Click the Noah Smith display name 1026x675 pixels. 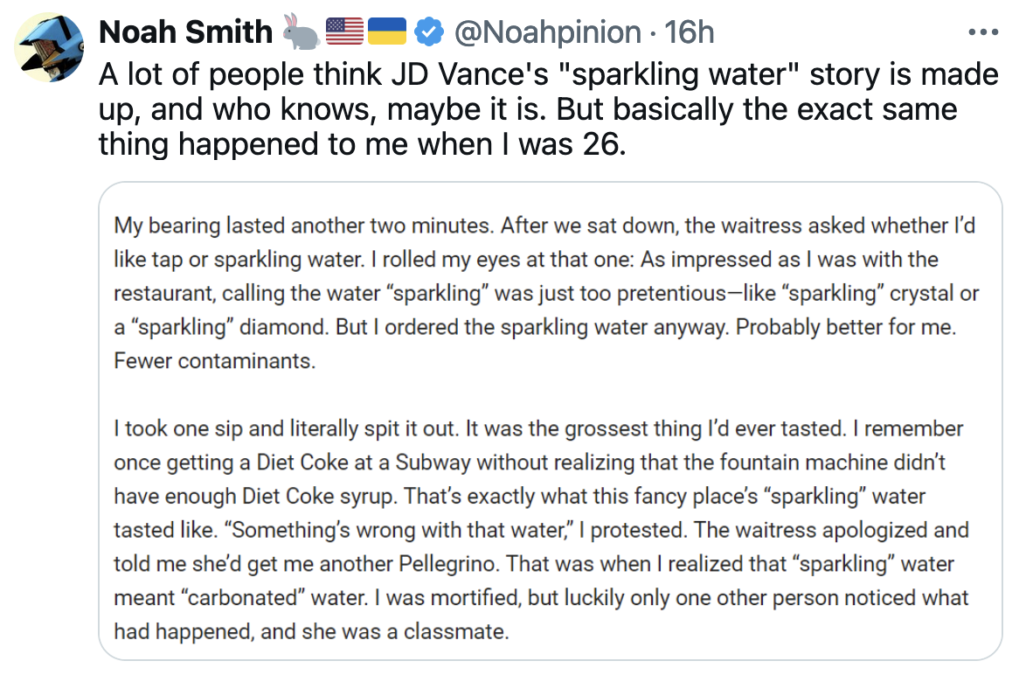tap(186, 32)
